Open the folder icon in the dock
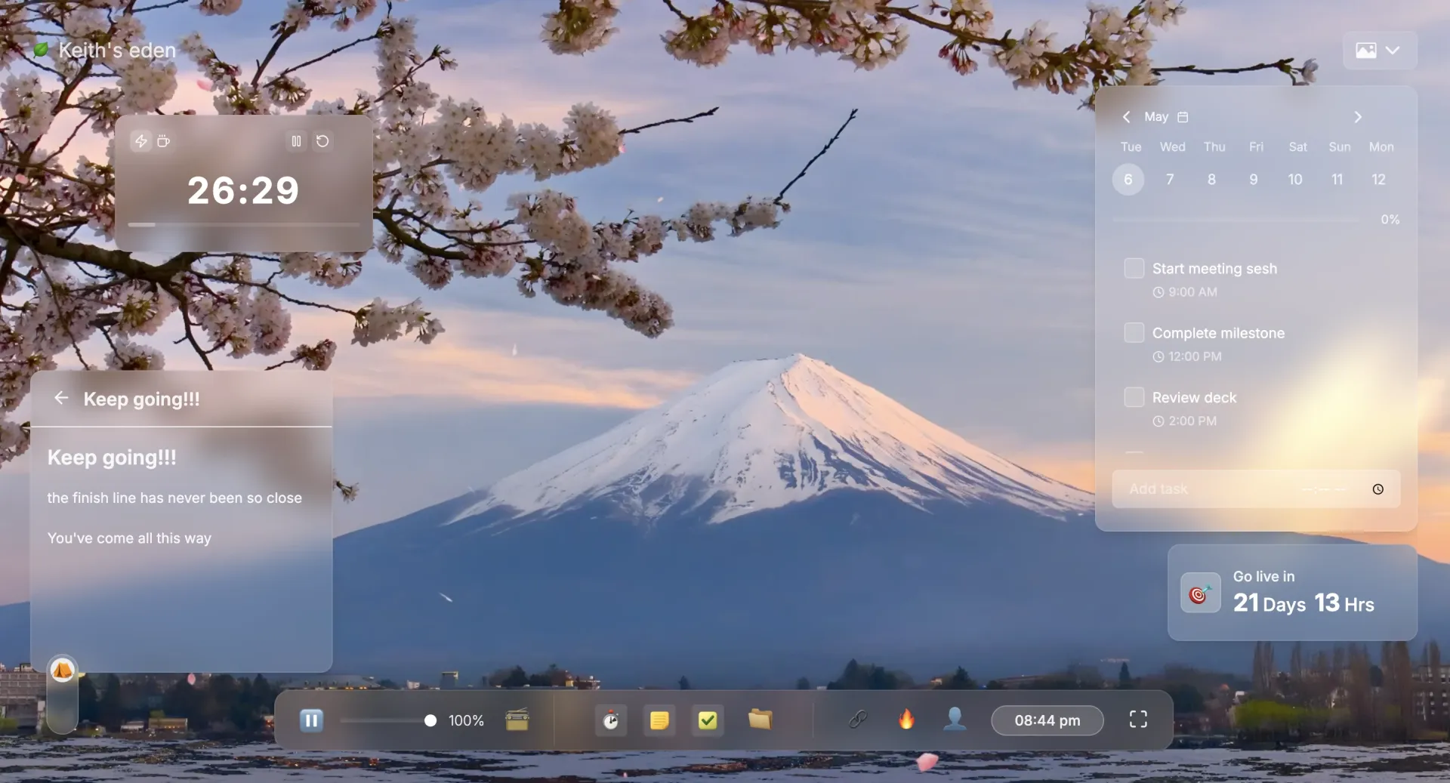The image size is (1450, 783). (x=760, y=720)
